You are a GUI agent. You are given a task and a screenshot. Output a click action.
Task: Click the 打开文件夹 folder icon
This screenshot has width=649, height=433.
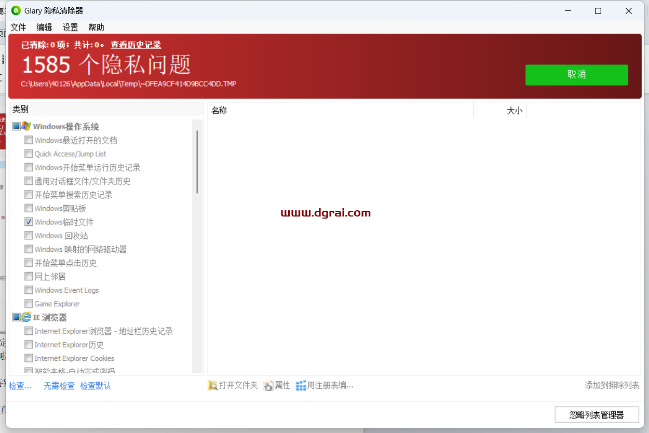point(212,385)
